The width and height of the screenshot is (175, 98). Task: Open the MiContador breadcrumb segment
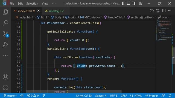[90, 17]
